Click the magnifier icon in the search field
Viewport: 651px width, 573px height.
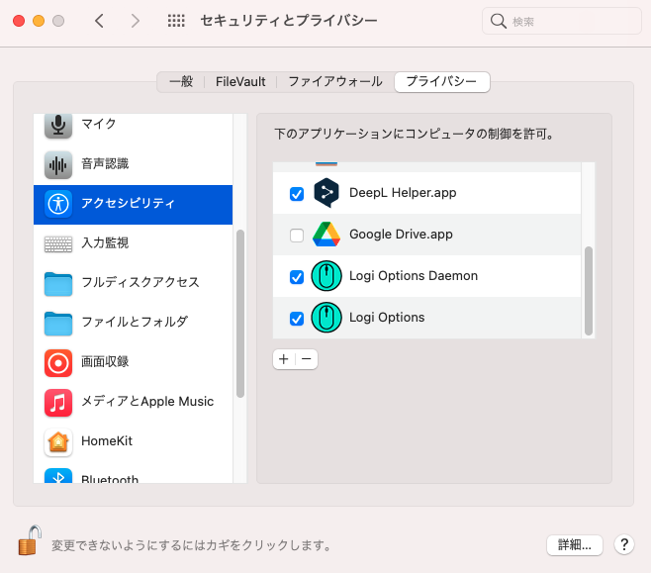pyautogui.click(x=499, y=21)
